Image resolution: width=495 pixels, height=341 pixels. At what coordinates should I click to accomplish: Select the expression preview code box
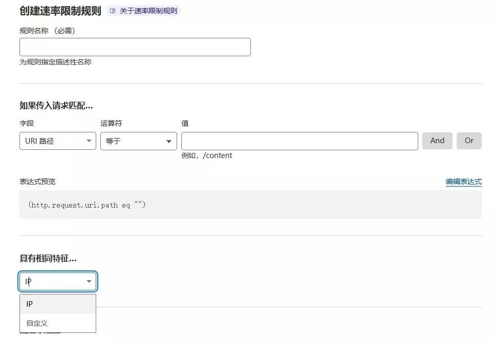click(x=249, y=204)
